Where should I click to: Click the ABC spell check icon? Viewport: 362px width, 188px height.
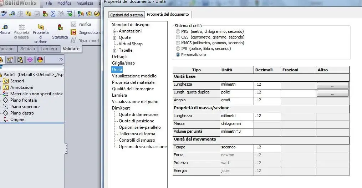click(4, 14)
